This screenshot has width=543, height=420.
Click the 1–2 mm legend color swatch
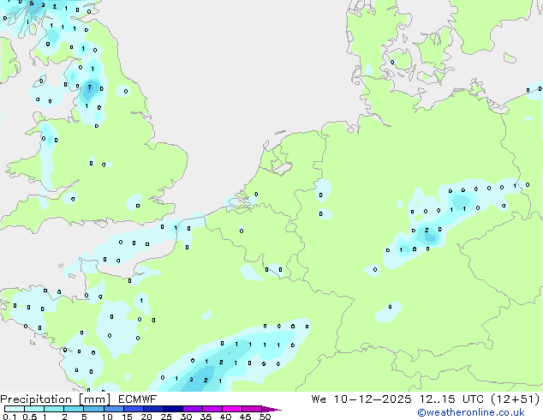pos(54,409)
